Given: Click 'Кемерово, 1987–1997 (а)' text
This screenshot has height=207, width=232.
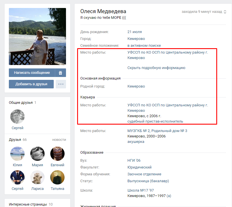Looking at the screenshot, I should coord(149,196).
